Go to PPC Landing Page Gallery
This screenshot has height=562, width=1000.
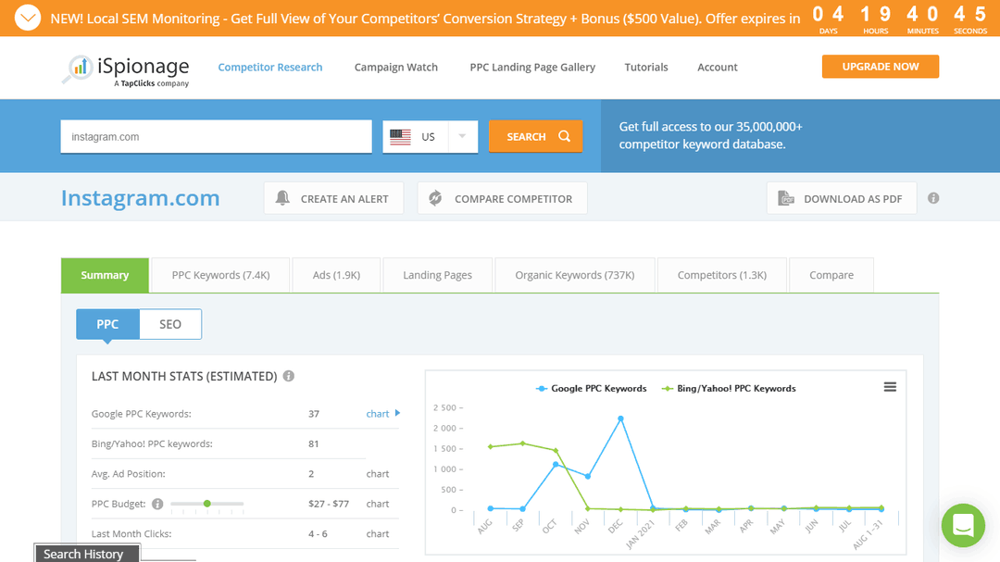(x=532, y=67)
